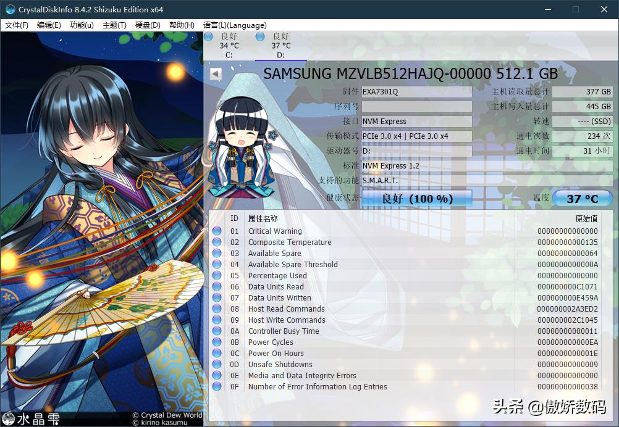The height and width of the screenshot is (427, 619).
Task: Click the previous disk arrow button
Action: coord(216,74)
